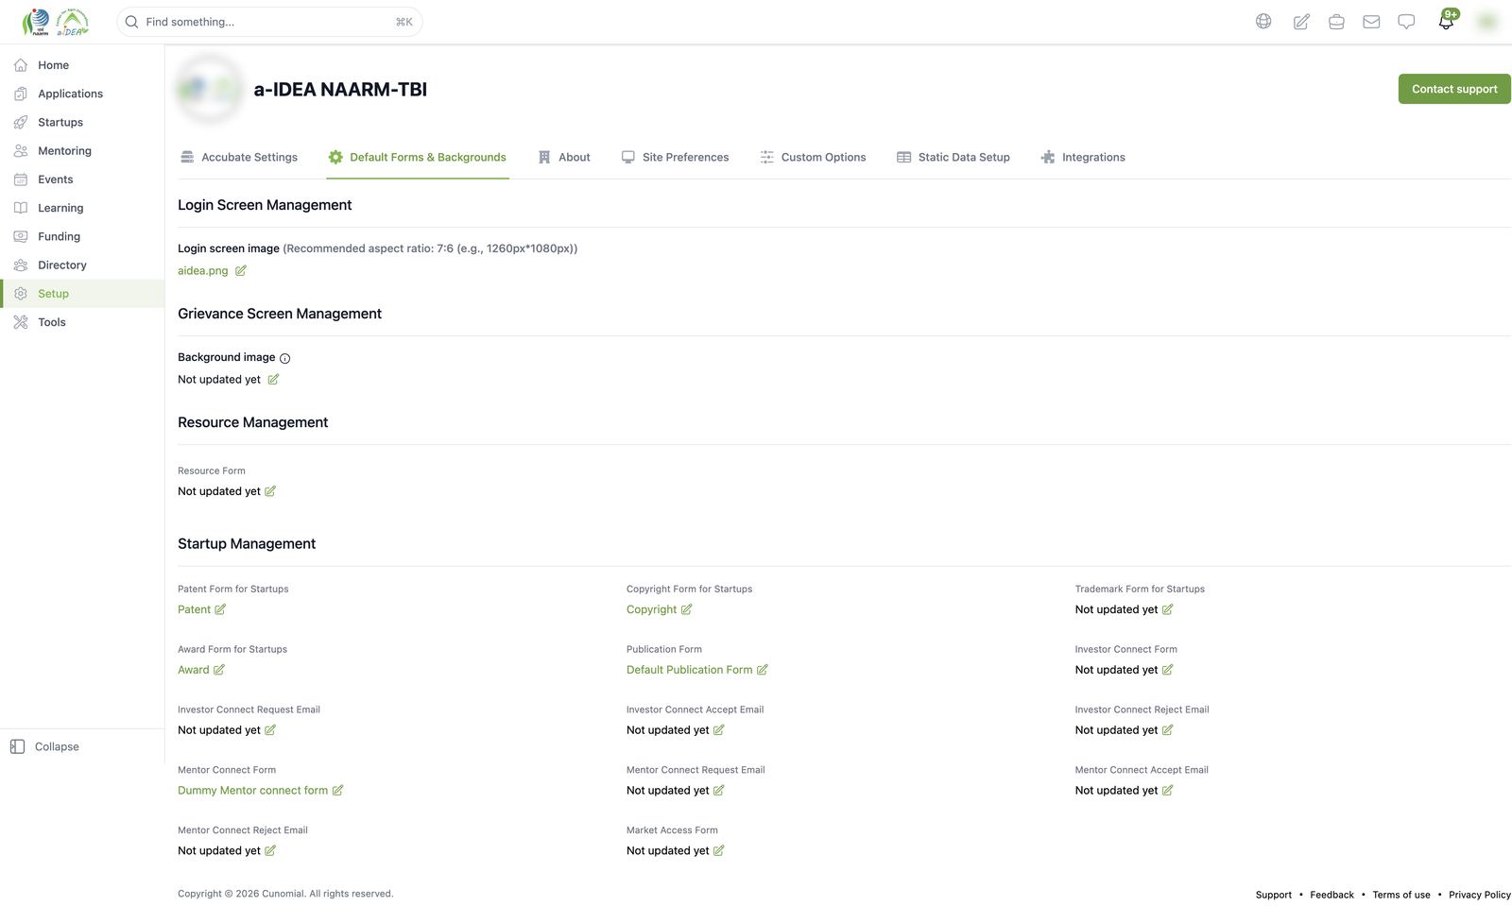Open the Static Data Setup tab
This screenshot has width=1512, height=906.
point(954,158)
